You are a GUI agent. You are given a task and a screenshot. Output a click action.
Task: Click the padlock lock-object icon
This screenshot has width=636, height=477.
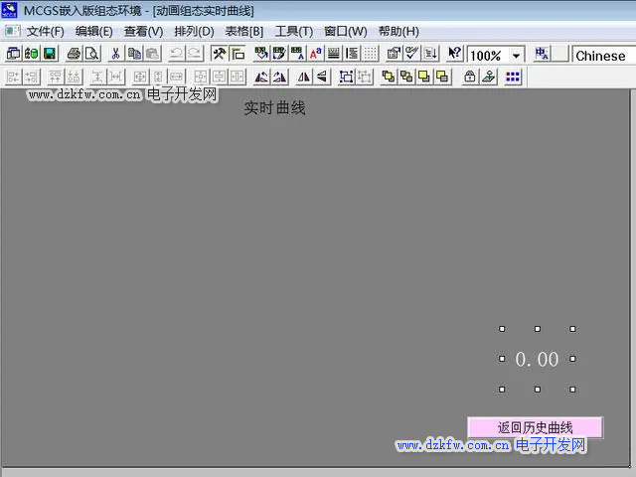point(469,77)
